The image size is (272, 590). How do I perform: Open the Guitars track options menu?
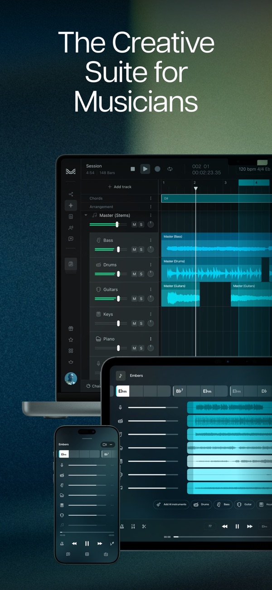(151, 289)
